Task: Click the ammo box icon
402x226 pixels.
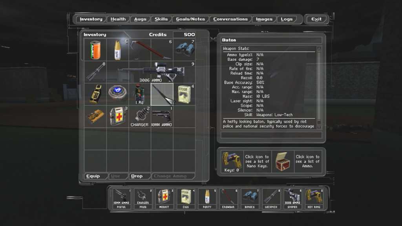Action: pos(283,161)
